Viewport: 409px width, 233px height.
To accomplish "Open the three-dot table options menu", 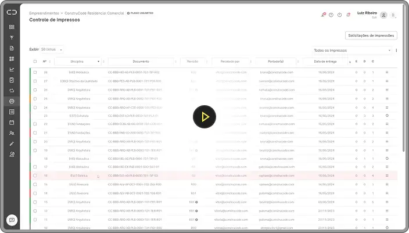I will [397, 51].
